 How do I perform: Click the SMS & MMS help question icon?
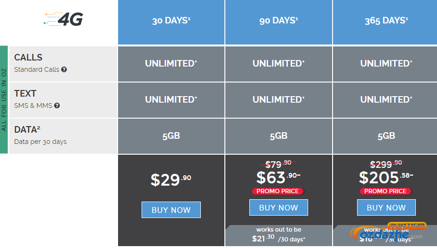(x=57, y=105)
